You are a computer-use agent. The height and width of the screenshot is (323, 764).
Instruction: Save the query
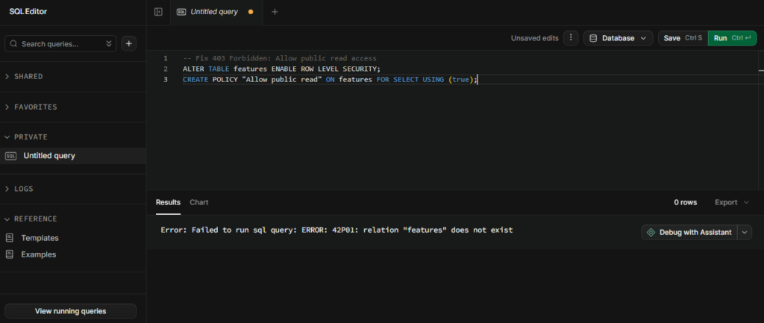(x=683, y=38)
